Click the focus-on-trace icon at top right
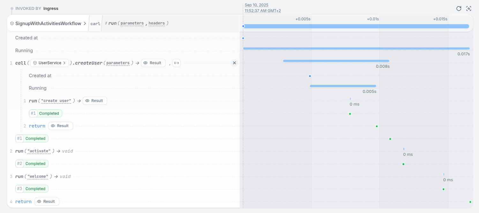This screenshot has width=479, height=213. pos(469,9)
